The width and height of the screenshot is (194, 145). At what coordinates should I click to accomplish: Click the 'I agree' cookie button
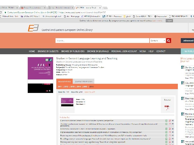click(x=169, y=21)
